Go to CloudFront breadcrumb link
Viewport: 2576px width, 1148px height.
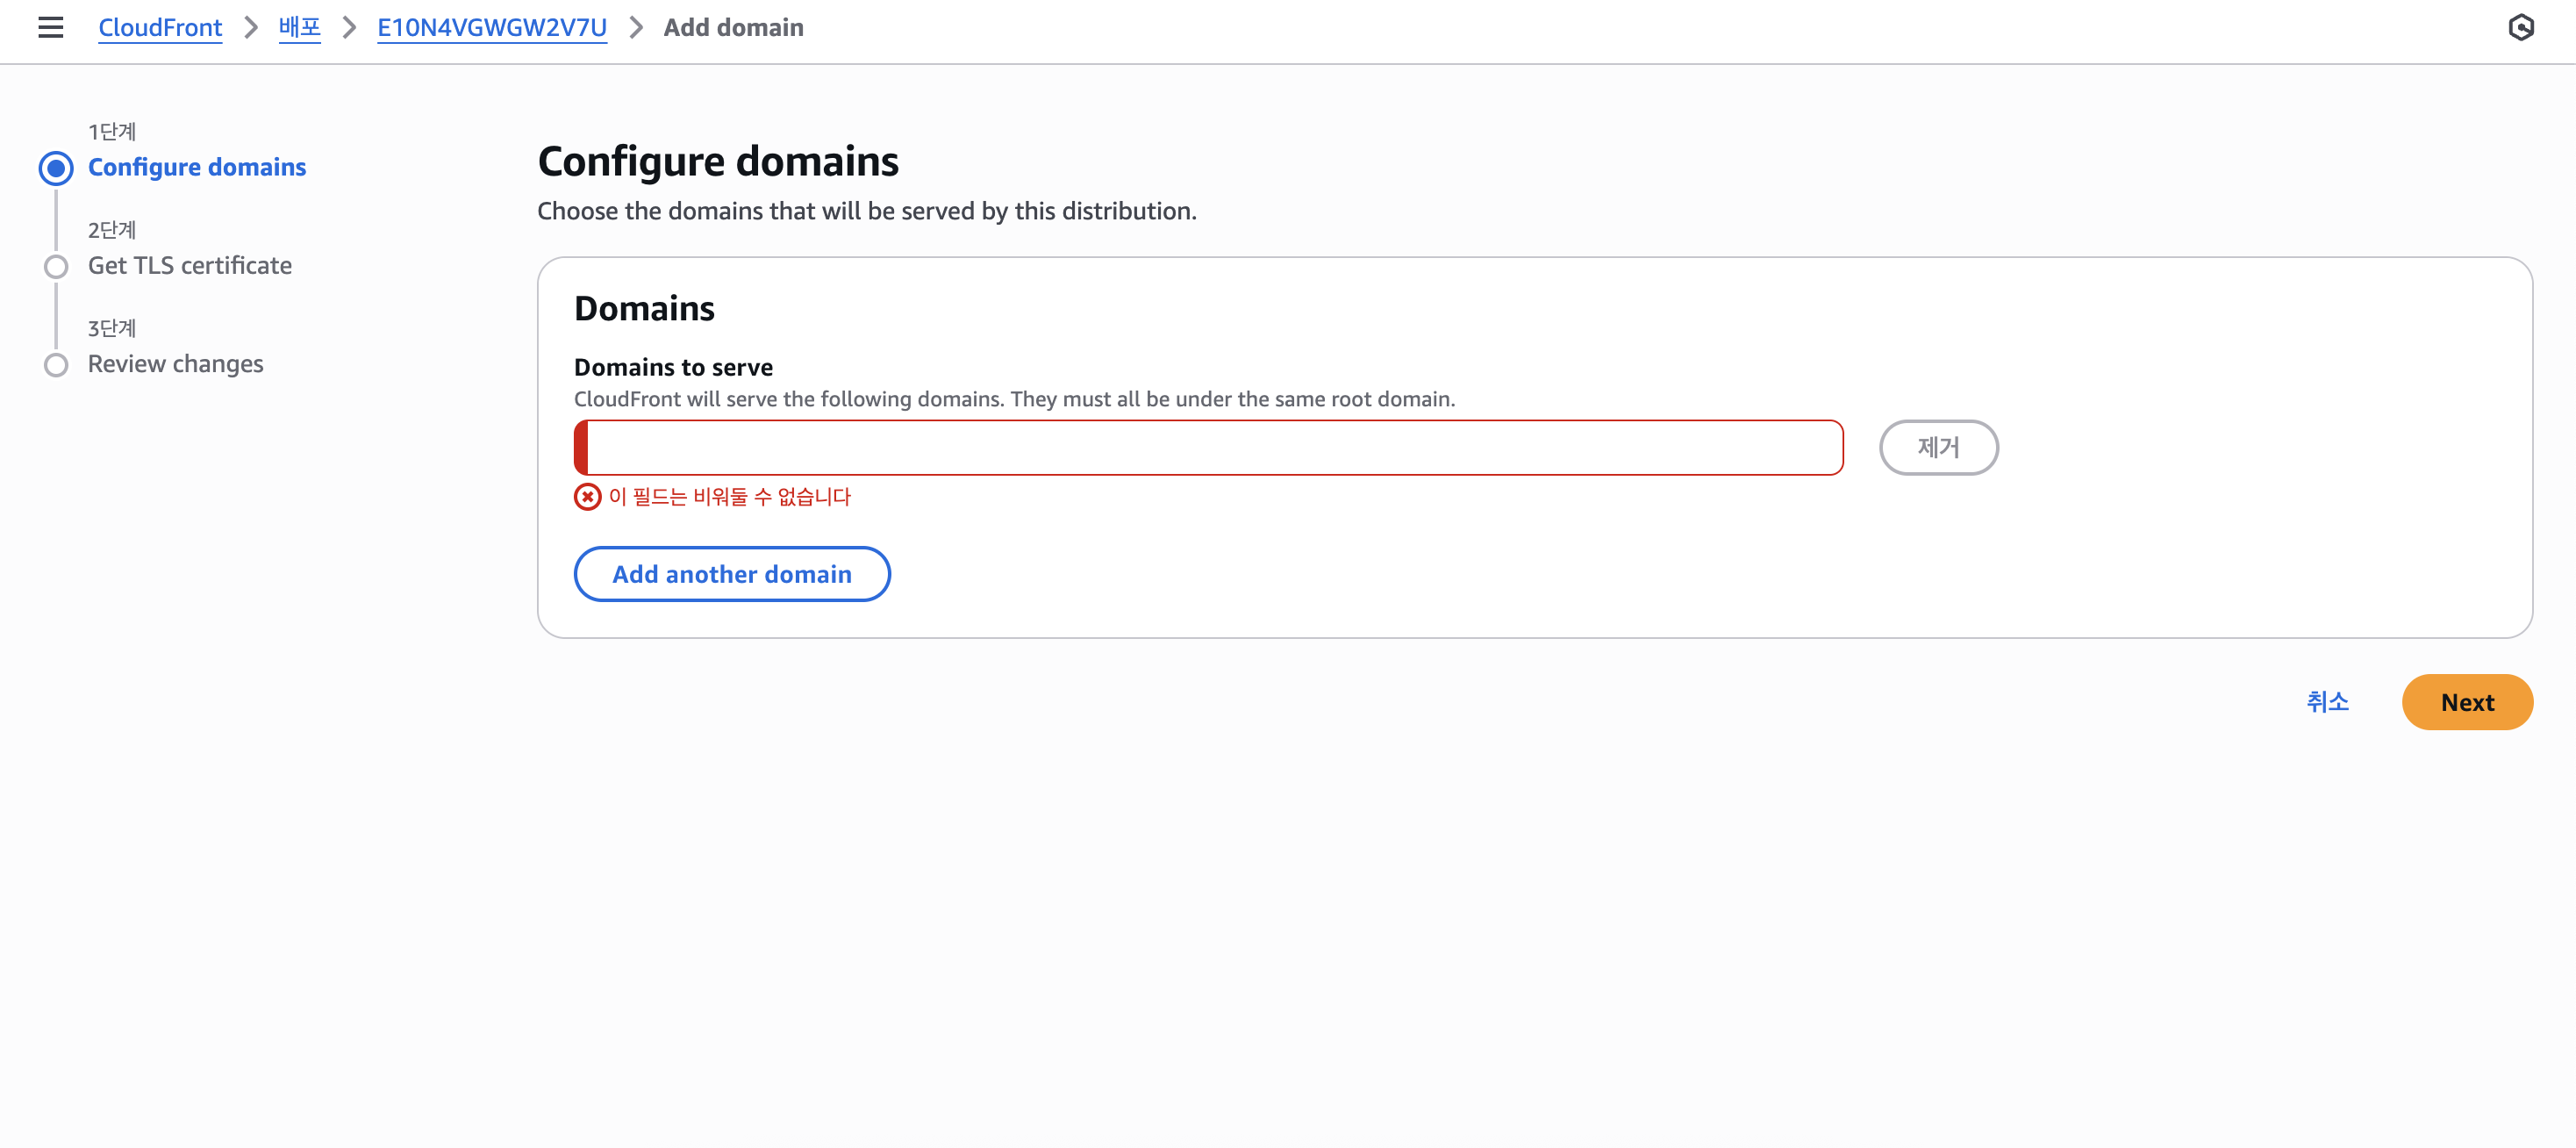click(x=160, y=28)
